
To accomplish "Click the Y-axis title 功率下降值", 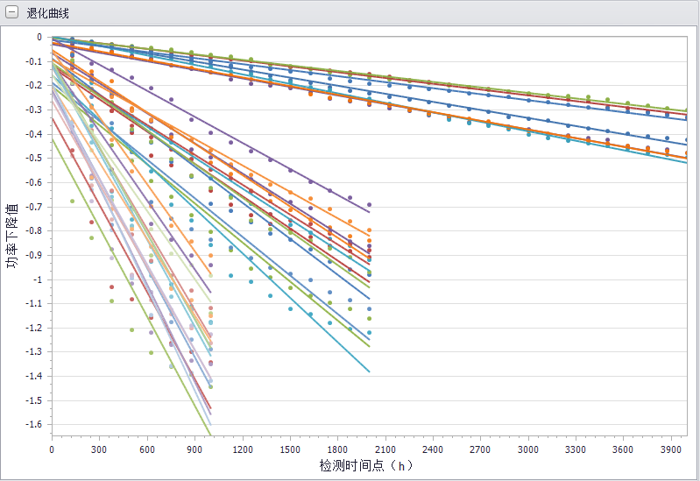I will pos(12,235).
